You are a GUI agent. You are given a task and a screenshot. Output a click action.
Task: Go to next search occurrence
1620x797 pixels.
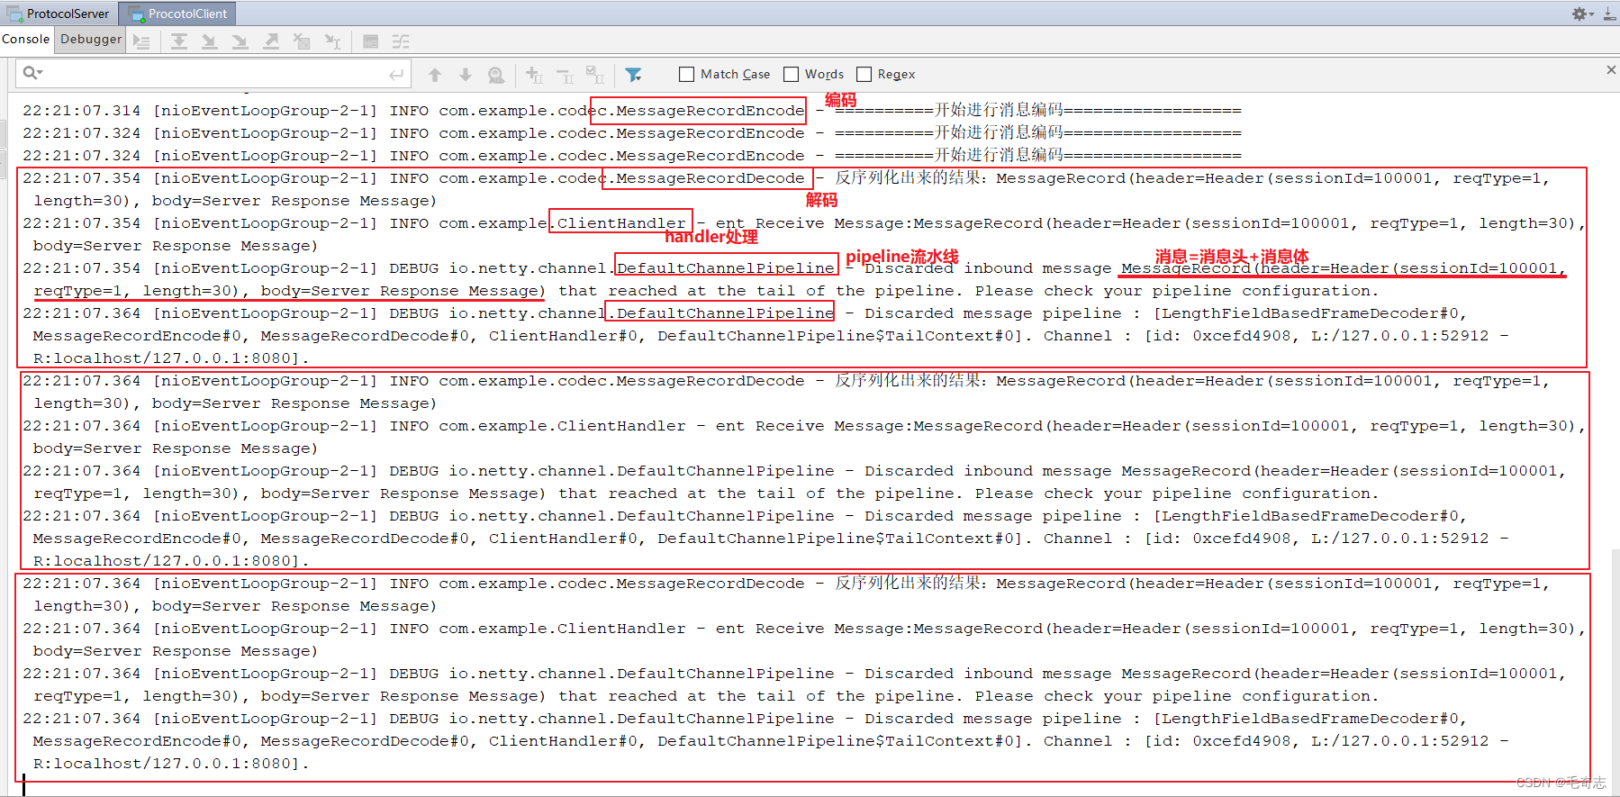coord(466,75)
